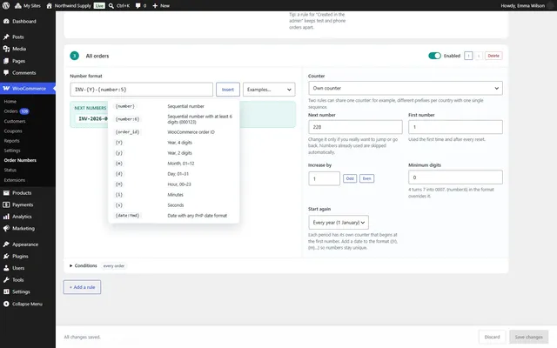557x348 pixels.
Task: Toggle the Enabled switch for All orders
Action: tap(434, 56)
